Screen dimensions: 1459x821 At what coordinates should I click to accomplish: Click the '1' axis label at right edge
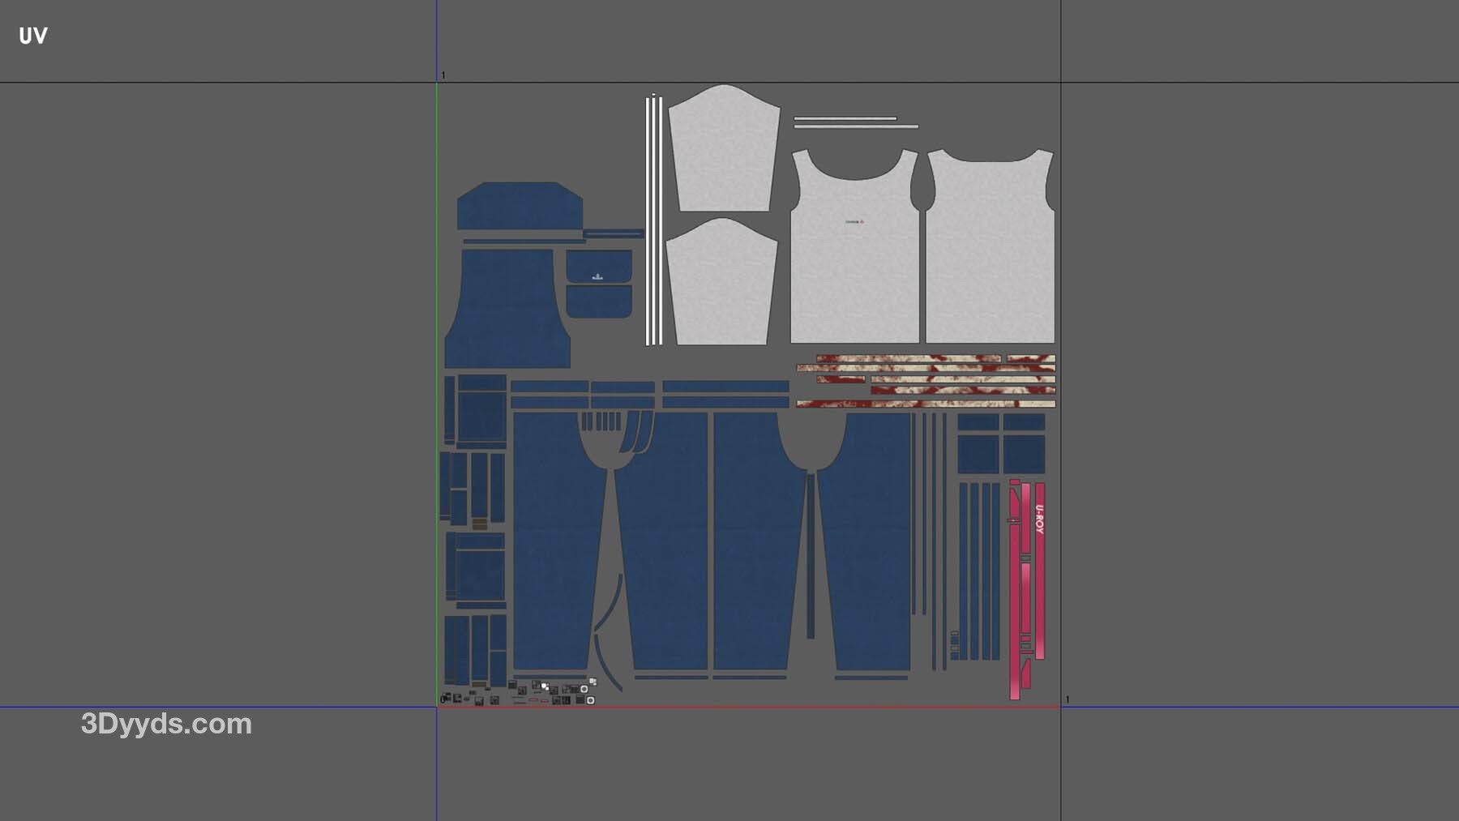(1068, 699)
